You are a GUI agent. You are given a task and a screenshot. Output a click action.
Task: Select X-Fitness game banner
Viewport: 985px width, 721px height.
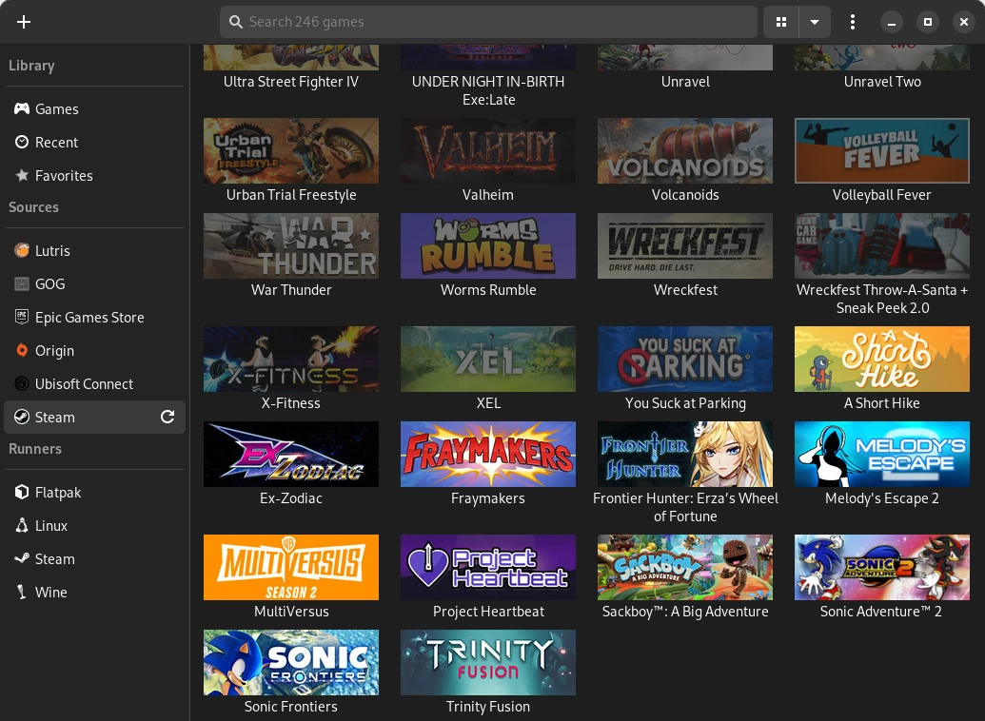coord(291,359)
